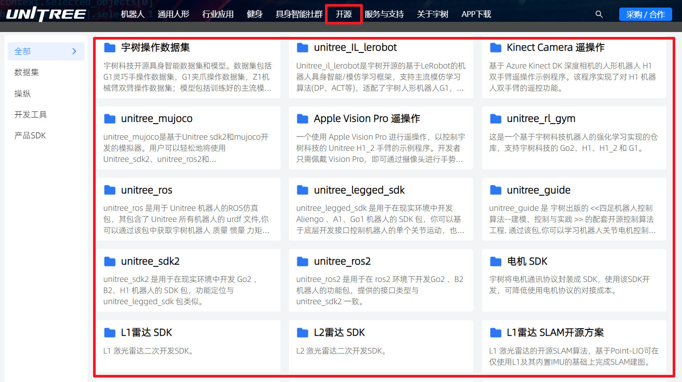Go to APP下载 page
The height and width of the screenshot is (382, 682).
pos(476,14)
